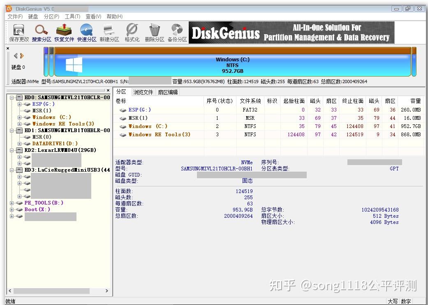Open 备份分区 (Backup Partition) tool
Viewport: 428px width, 305px height.
pos(177,32)
